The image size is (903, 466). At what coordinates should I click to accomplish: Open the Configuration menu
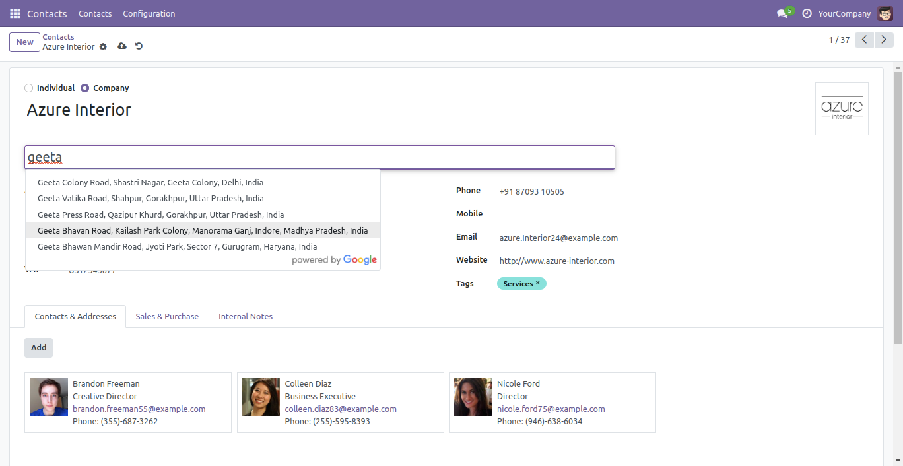click(x=149, y=13)
